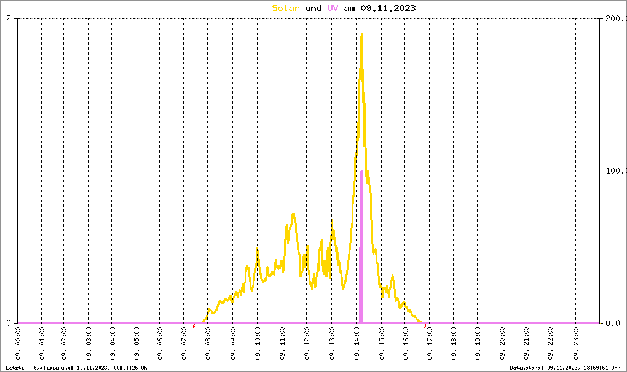627x372 pixels.
Task: Click the time label '09. 10:00'
Action: (x=258, y=344)
